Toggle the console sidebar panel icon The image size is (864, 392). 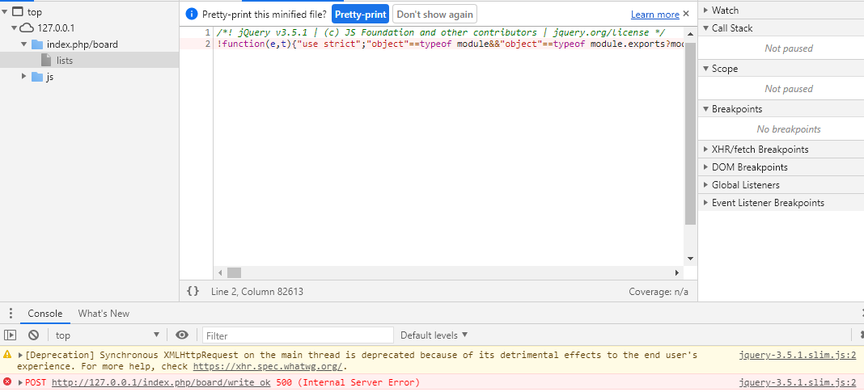[x=10, y=335]
